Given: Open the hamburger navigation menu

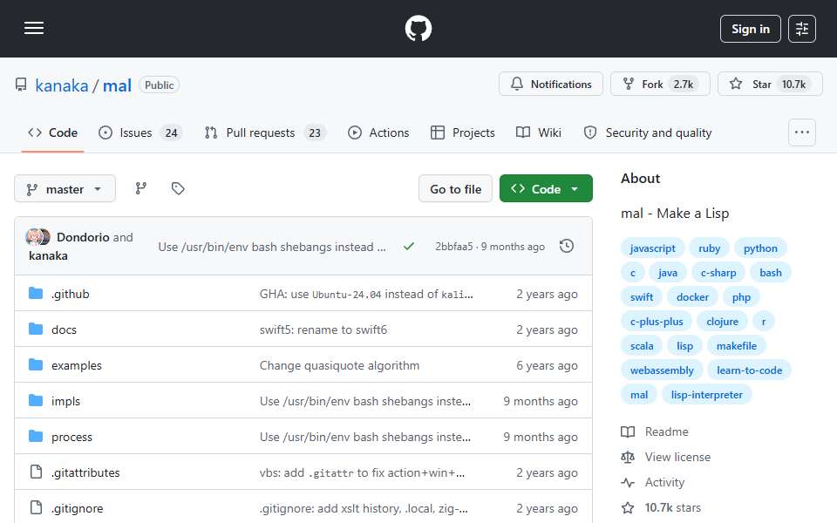Looking at the screenshot, I should click(x=34, y=28).
